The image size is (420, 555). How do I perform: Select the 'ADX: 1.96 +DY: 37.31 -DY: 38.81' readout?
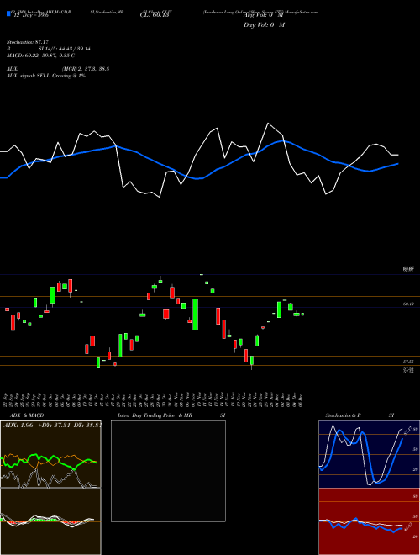click(52, 425)
